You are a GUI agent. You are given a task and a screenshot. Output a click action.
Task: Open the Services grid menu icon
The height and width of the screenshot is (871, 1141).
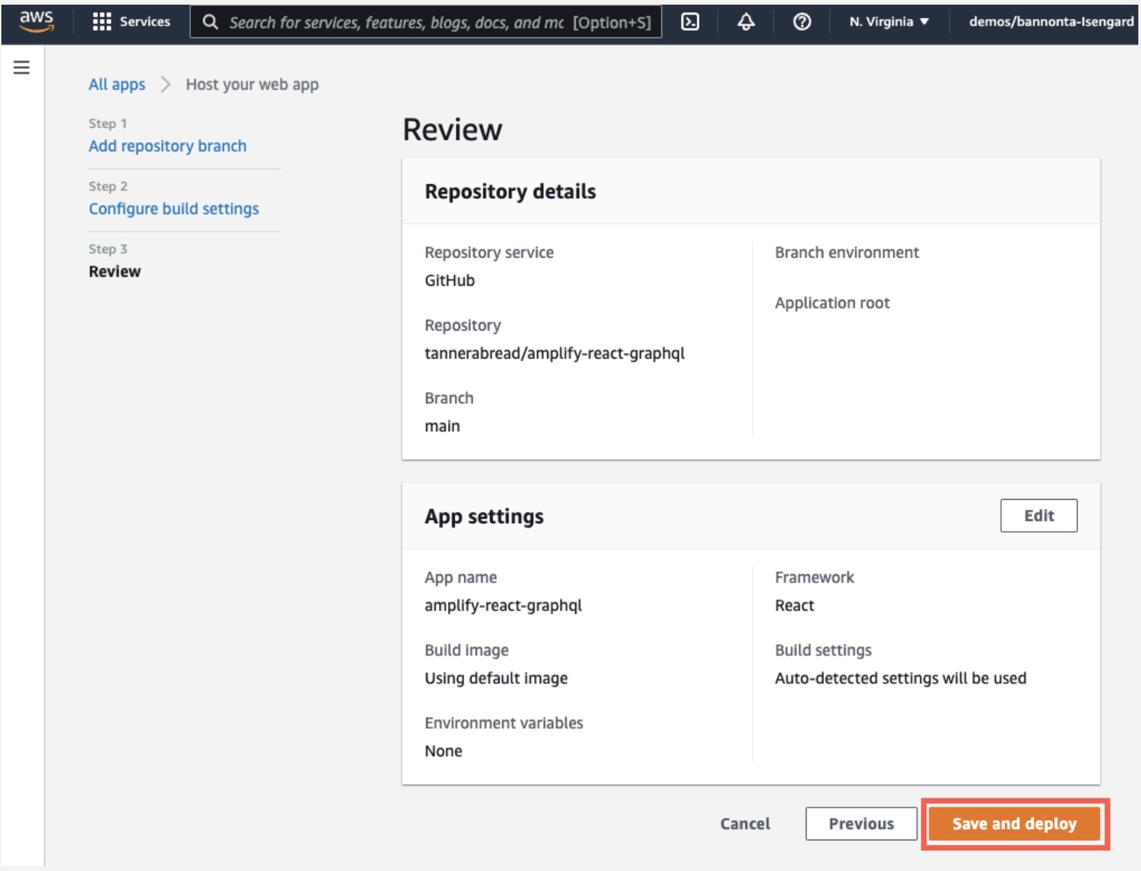click(102, 22)
